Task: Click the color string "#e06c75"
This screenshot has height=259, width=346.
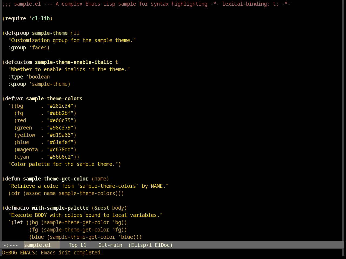Action: [60, 120]
